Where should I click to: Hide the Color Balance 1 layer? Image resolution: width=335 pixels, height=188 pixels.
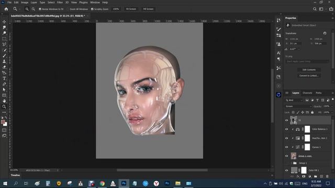pyautogui.click(x=287, y=129)
